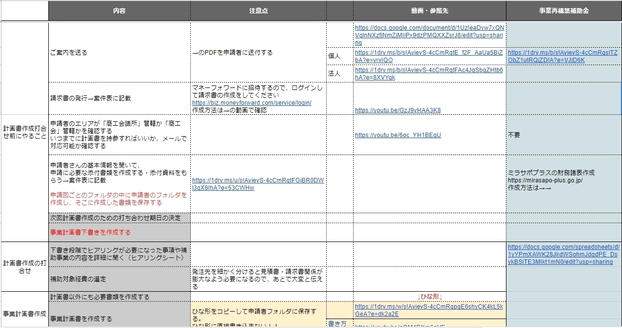
Task: Click the 書き方 label cell
Action: coord(340,324)
